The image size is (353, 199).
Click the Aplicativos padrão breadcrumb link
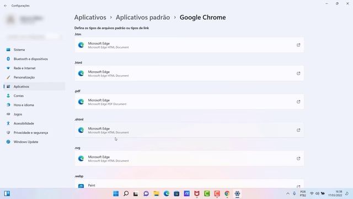[143, 17]
